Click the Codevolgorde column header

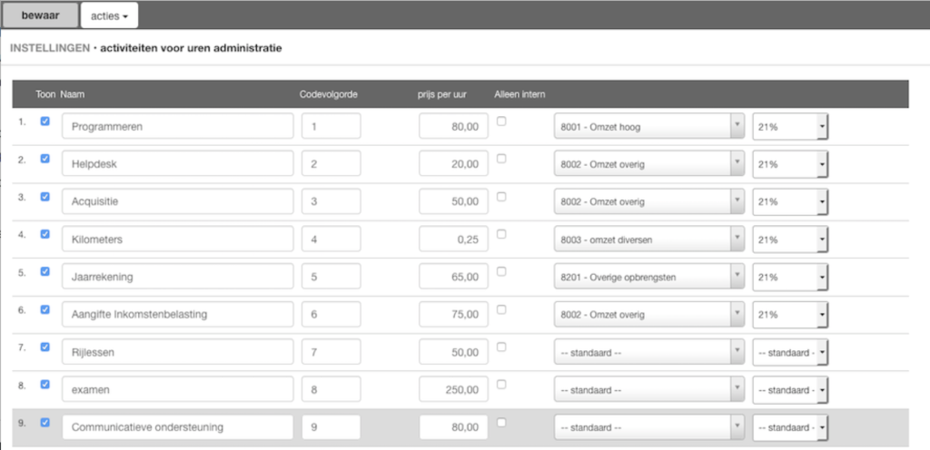(329, 94)
